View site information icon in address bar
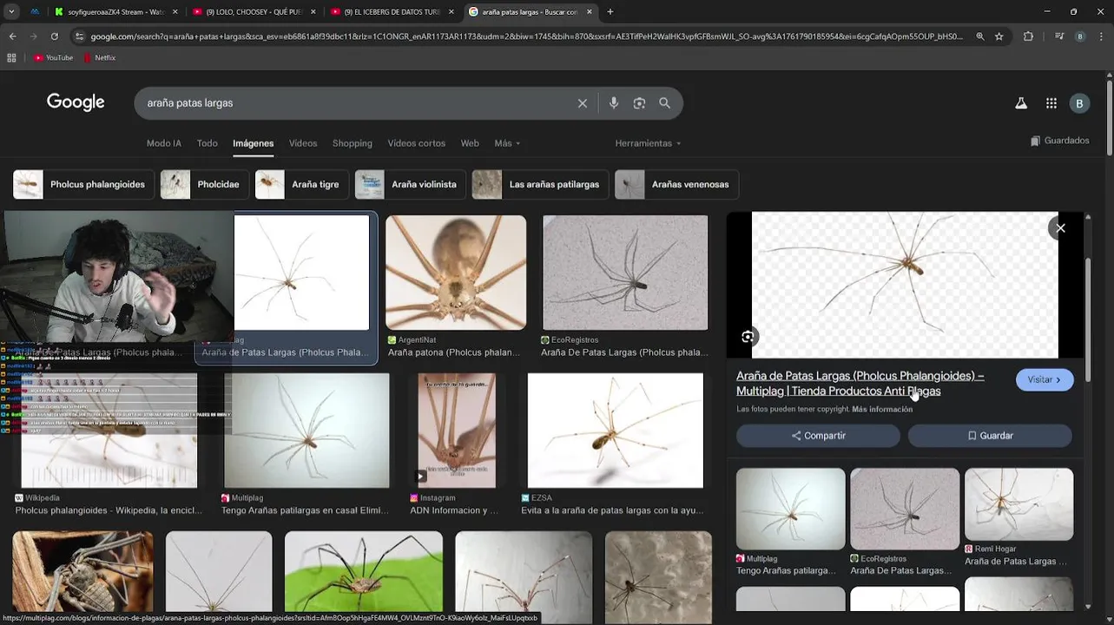 coord(80,36)
